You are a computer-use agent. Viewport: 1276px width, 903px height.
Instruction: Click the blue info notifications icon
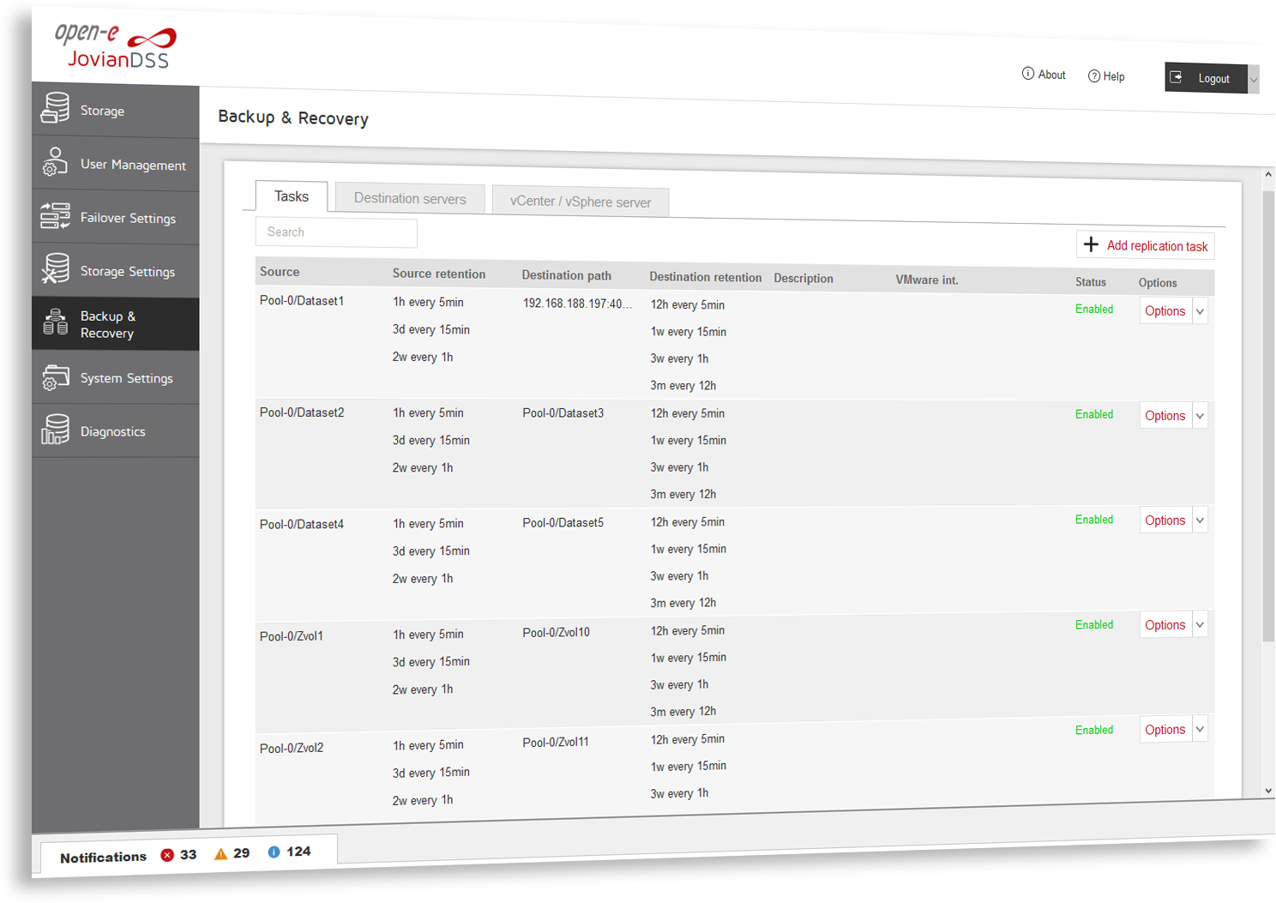274,852
